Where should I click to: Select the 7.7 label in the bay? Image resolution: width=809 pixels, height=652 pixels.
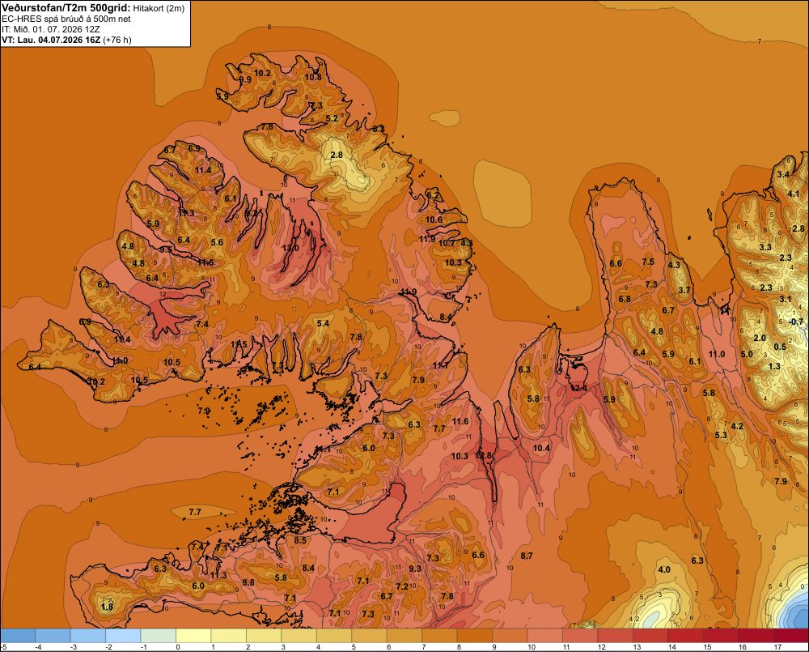pos(194,512)
